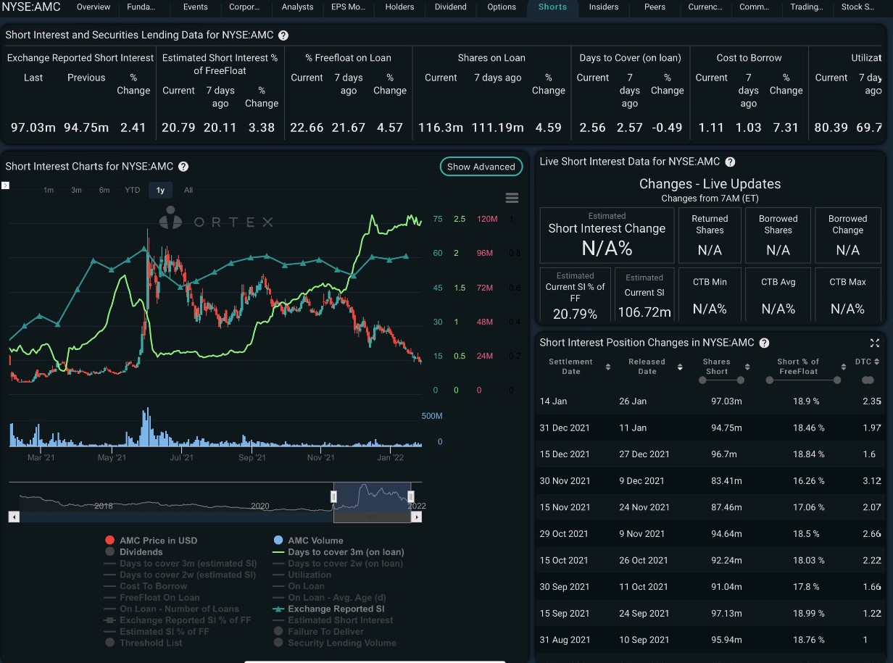Viewport: 893px width, 663px height.
Task: Sort table by Settlement Date arrows
Action: pos(607,367)
